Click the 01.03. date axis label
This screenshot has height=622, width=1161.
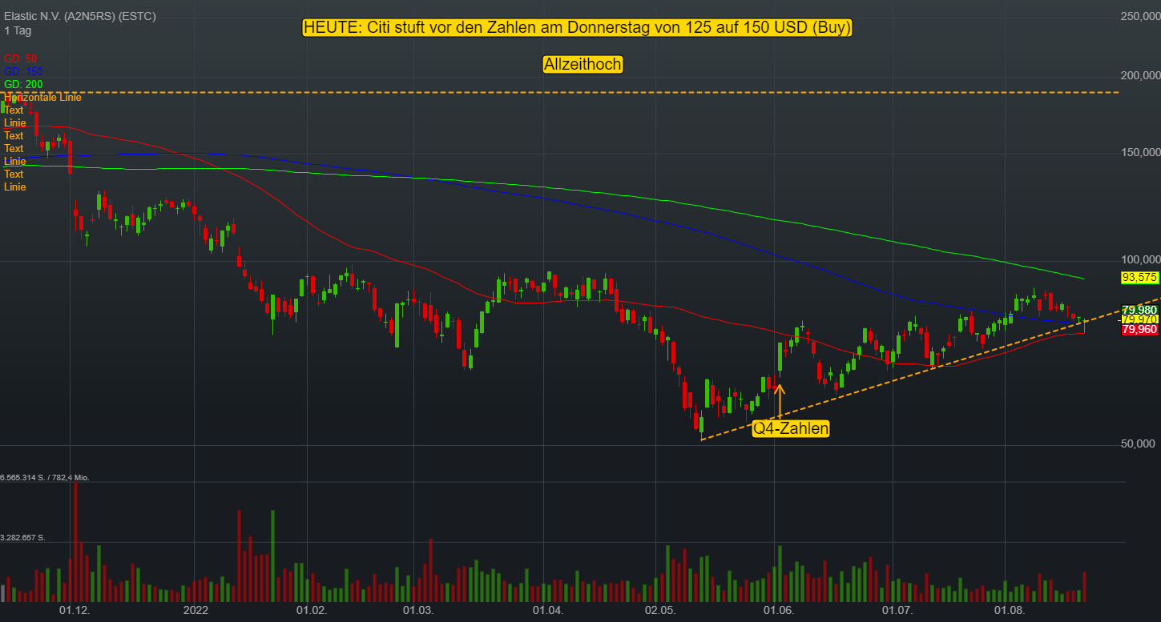click(x=417, y=611)
